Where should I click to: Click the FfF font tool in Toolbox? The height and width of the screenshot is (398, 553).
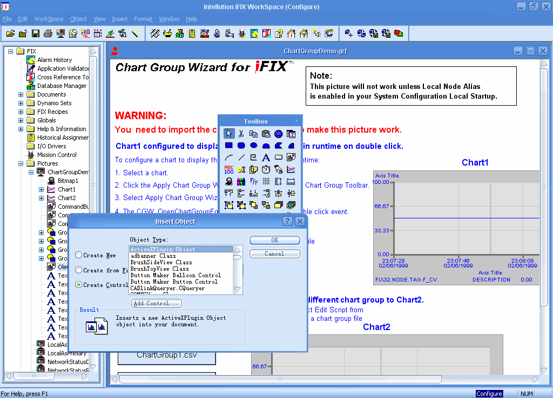[x=254, y=181]
